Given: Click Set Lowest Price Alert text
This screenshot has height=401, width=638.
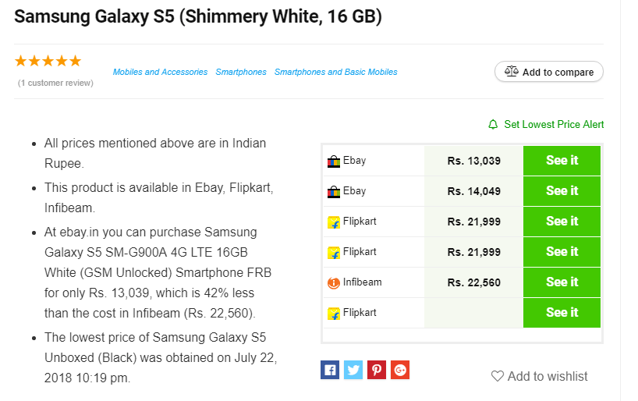Looking at the screenshot, I should (554, 125).
